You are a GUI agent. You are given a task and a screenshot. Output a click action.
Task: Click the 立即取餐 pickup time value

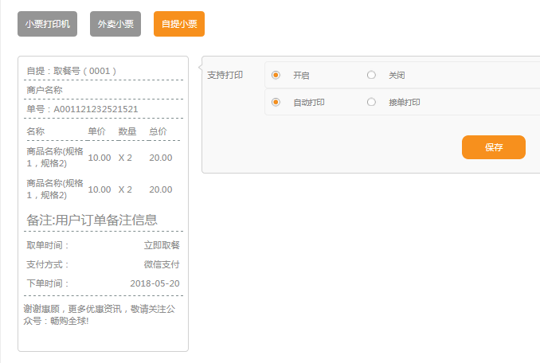(162, 245)
